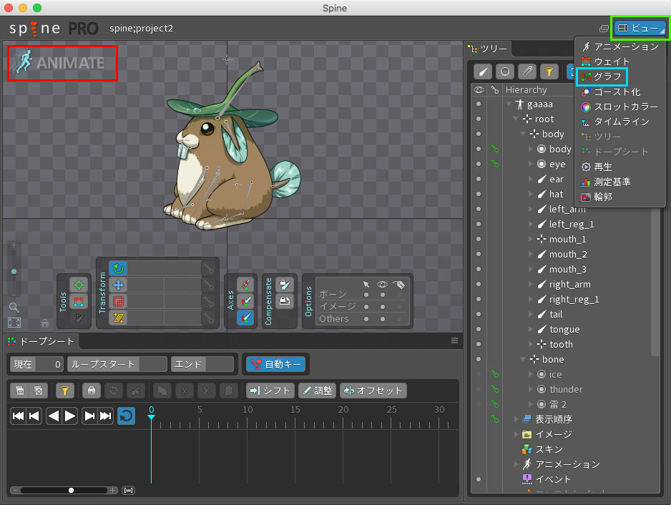
Task: Click the fit-to-viewport icon
Action: [x=14, y=323]
